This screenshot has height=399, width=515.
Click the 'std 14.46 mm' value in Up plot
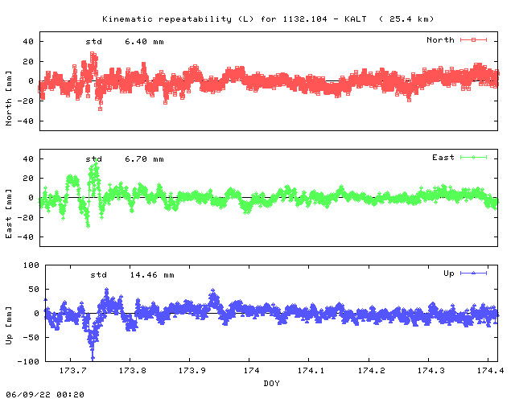(132, 275)
